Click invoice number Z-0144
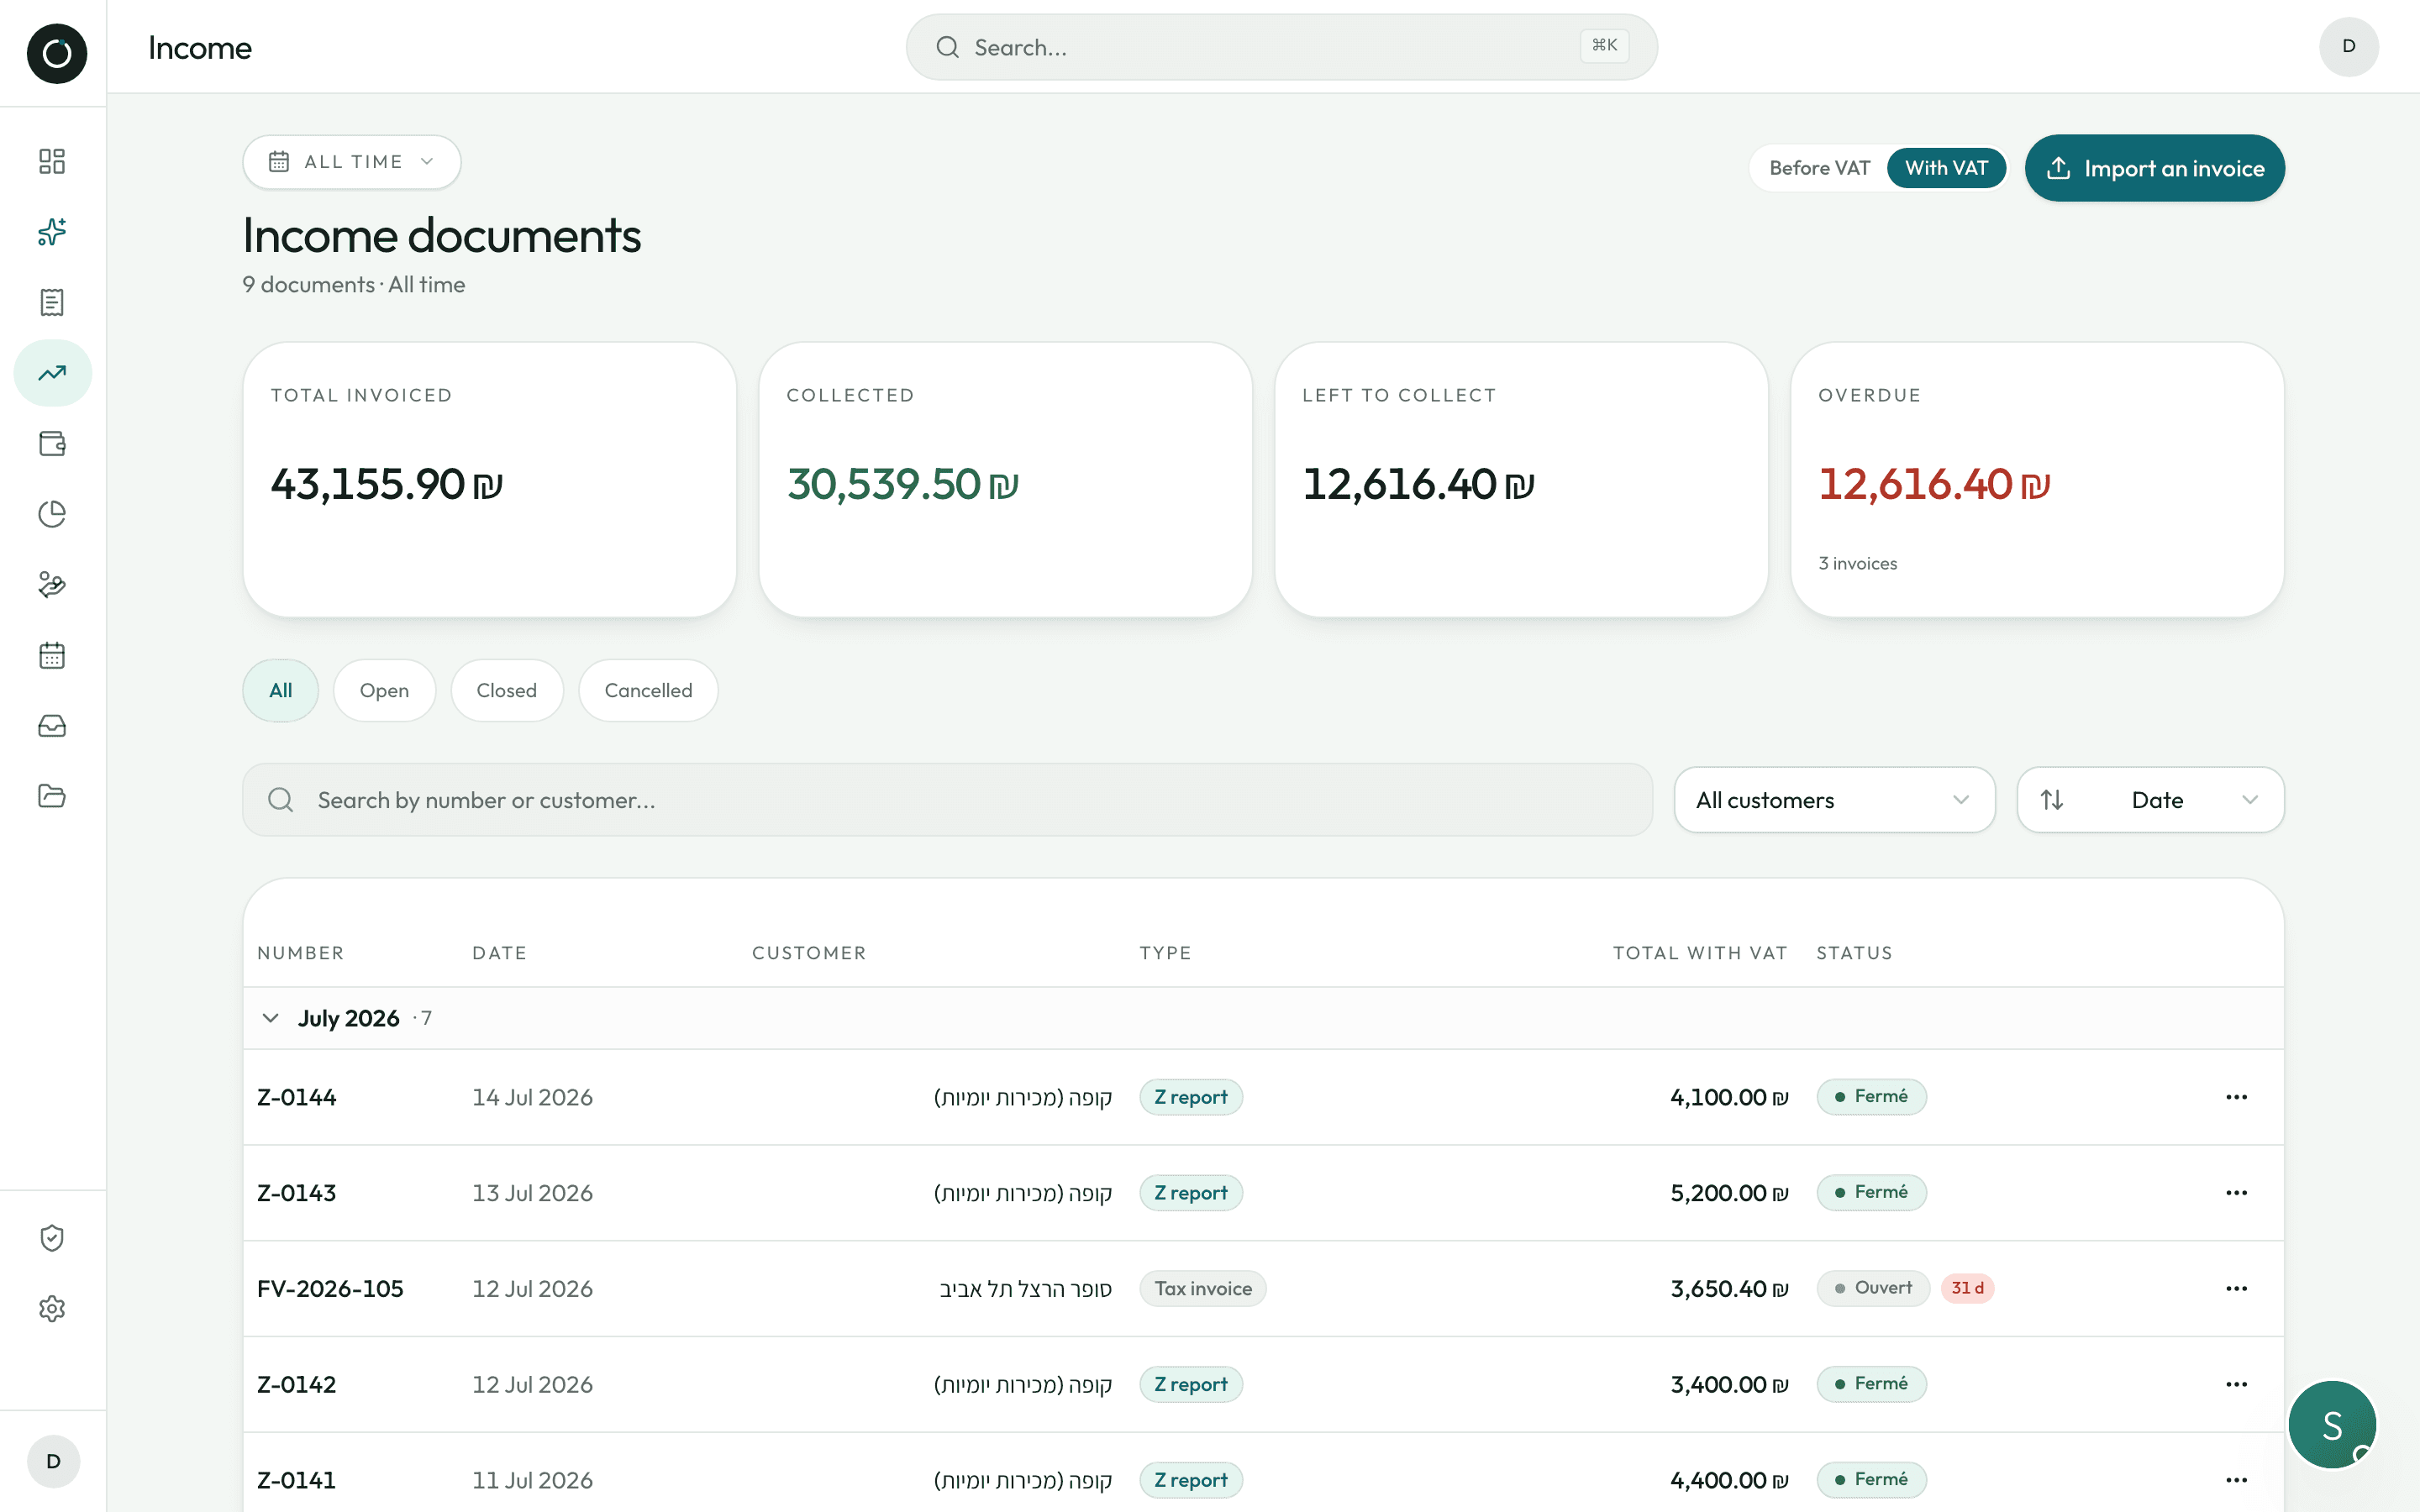The height and width of the screenshot is (1512, 2420). 296,1097
